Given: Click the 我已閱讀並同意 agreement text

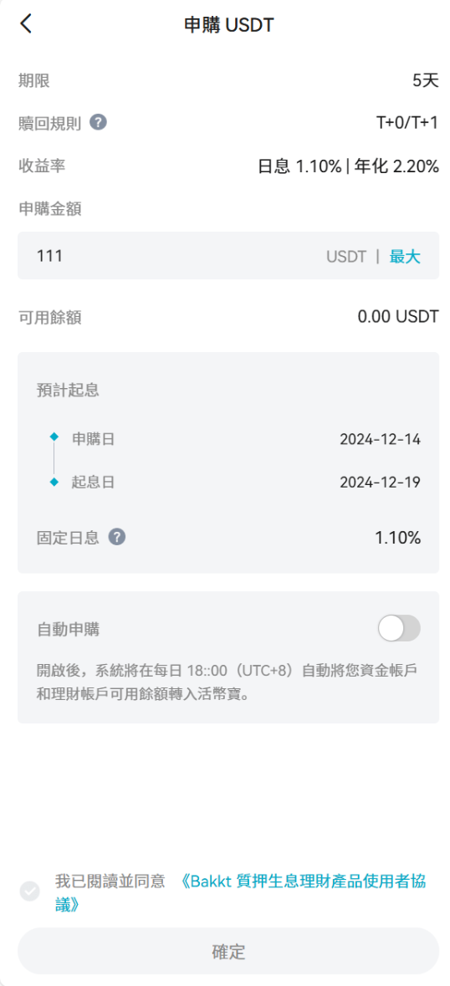Looking at the screenshot, I should tap(110, 881).
